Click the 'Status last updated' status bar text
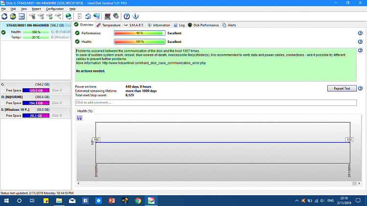Screen dimensions: 367x206 37,193
